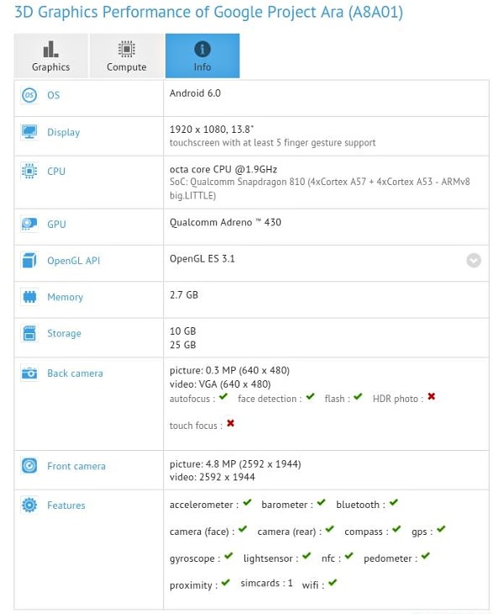Screen dimensions: 504x614
Task: Click the barometer checkmark
Action: [321, 502]
